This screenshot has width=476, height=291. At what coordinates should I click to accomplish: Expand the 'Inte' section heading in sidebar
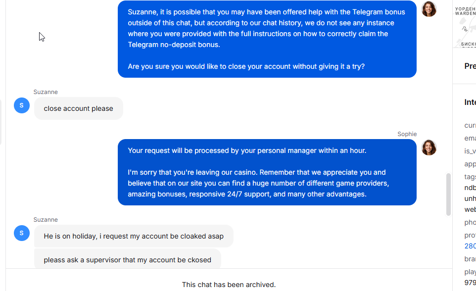[470, 102]
